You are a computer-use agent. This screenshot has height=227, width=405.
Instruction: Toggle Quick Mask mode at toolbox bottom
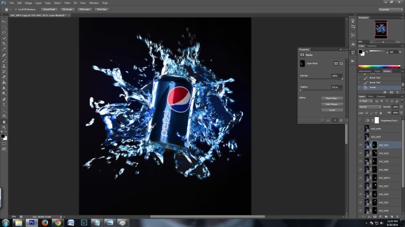pyautogui.click(x=4, y=144)
